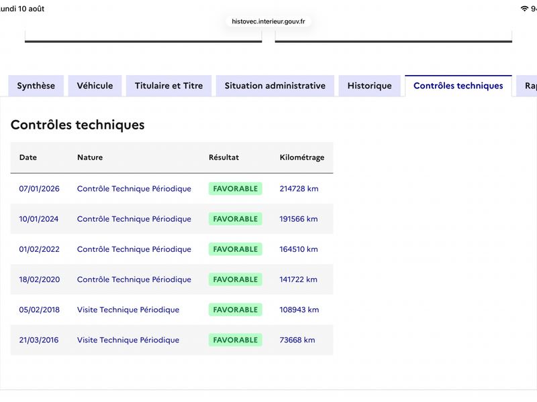Click the Date column header
This screenshot has width=537, height=402.
[x=28, y=157]
